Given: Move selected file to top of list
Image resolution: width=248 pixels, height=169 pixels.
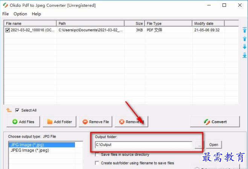Looking at the screenshot, I should 245,30.
